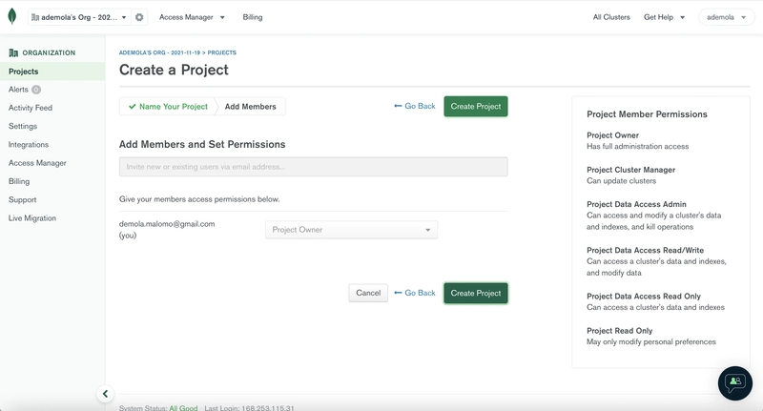Click the Alerts count badge
Screen dimensions: 763x411
pyautogui.click(x=36, y=90)
